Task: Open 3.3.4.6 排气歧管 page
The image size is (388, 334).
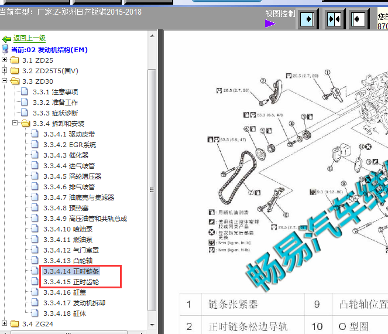Action: point(69,187)
